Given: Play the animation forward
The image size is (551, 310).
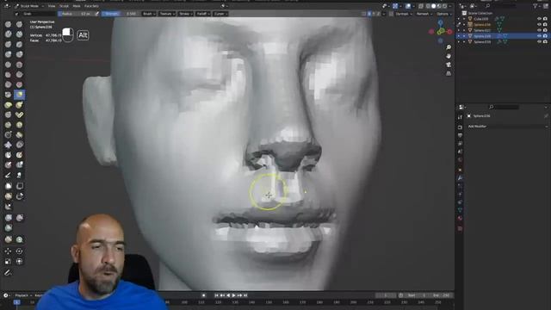Looking at the screenshot, I should pyautogui.click(x=233, y=295).
